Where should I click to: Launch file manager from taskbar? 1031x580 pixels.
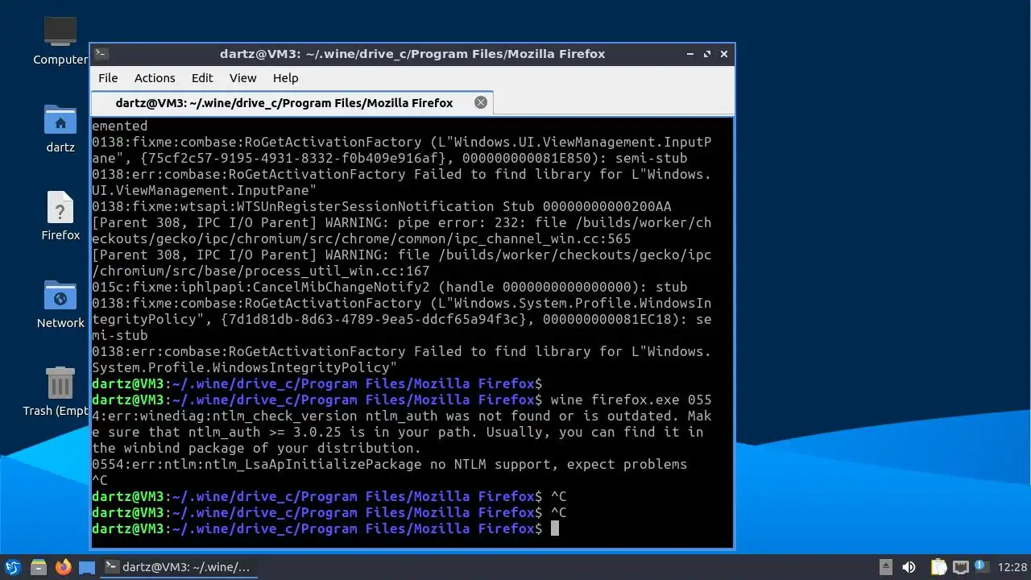point(38,567)
